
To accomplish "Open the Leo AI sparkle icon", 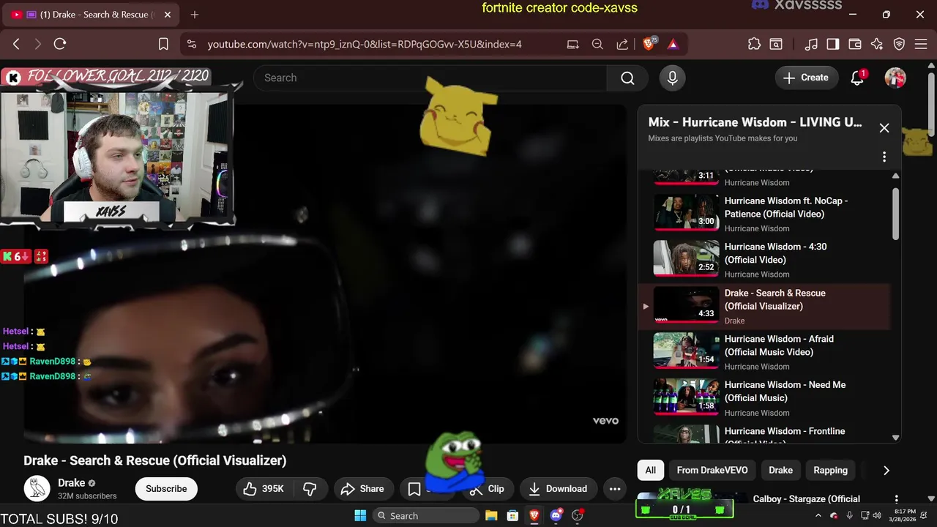I will click(x=877, y=44).
